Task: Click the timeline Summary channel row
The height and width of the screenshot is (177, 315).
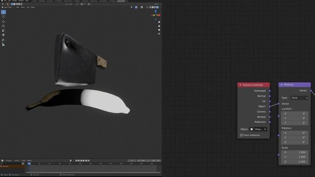Action: 13,166
